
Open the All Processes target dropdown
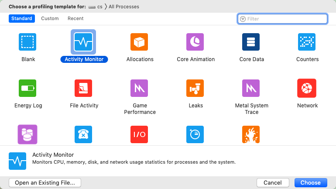(x=123, y=7)
